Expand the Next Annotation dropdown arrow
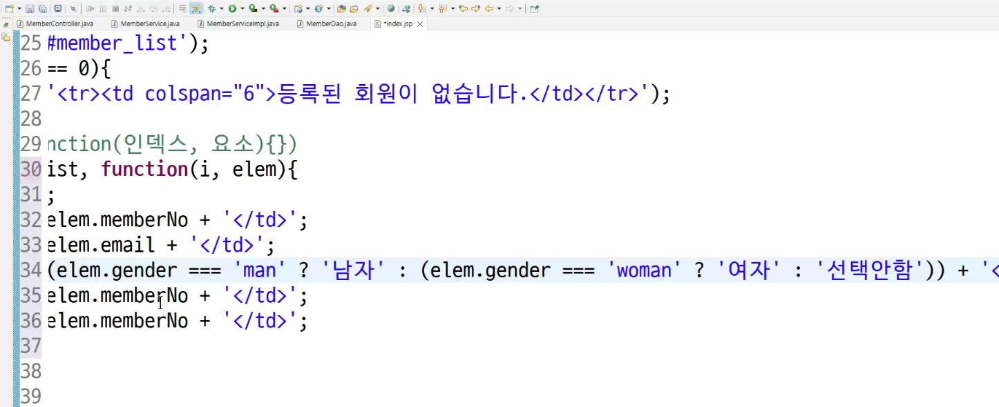Screen dimensions: 999x407 click(x=432, y=9)
